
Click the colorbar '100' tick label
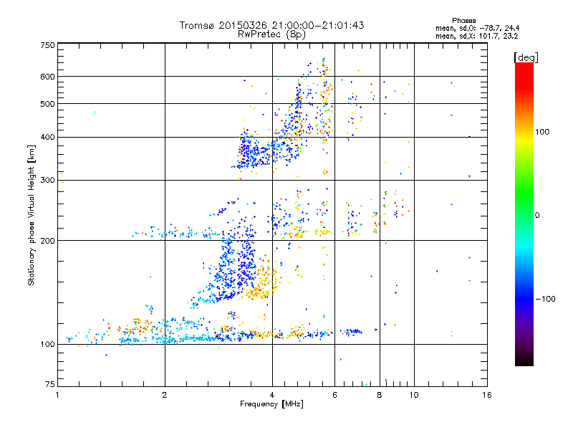[x=542, y=132]
